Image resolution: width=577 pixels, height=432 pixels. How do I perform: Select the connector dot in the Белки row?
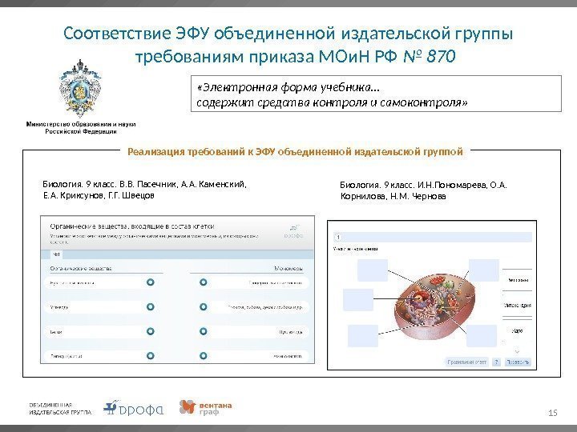tap(150, 331)
